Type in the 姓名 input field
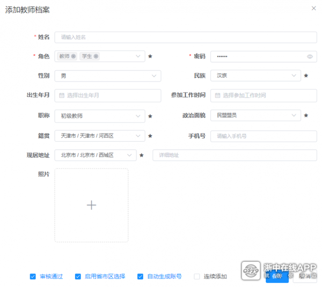 (x=185, y=37)
